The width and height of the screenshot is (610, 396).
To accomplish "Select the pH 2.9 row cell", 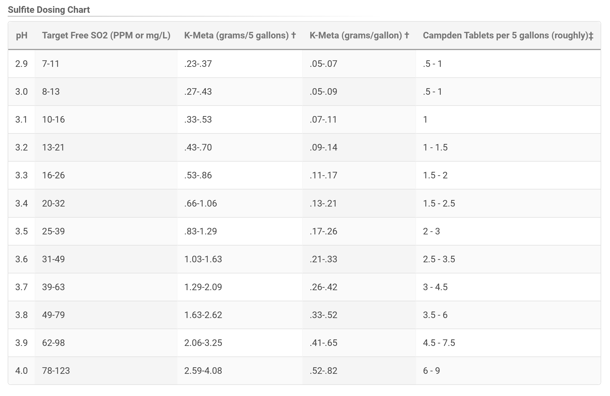I will 22,64.
